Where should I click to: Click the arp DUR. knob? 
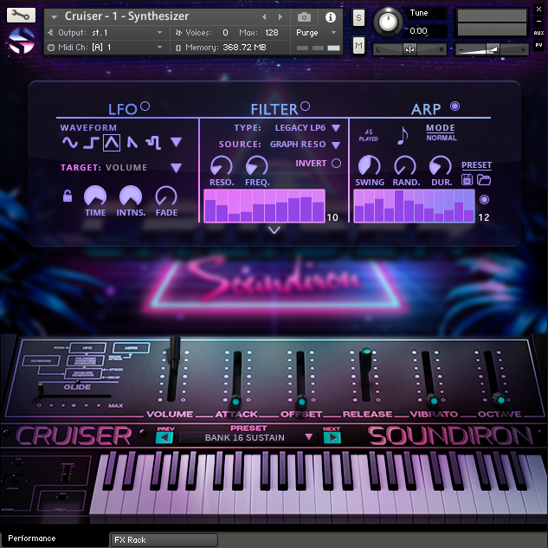coord(441,165)
